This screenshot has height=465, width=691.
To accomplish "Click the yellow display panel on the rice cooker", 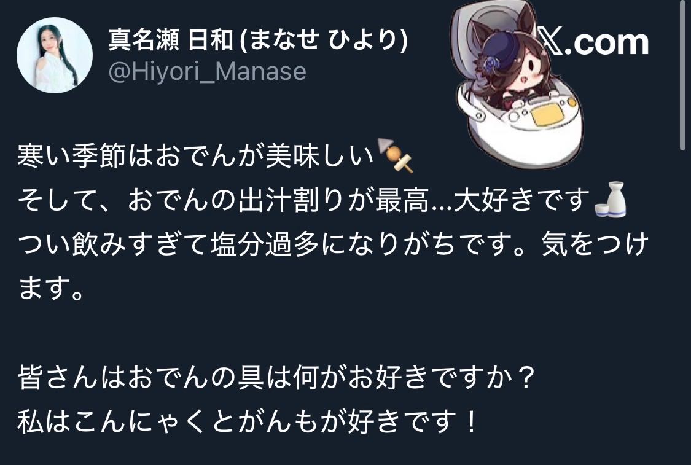I will coord(548,115).
